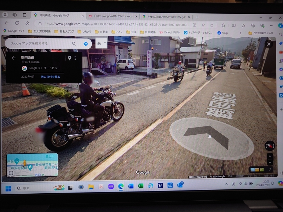
Task: Open the Japanese input tool dropdown next to あ
Action: [x=105, y=43]
